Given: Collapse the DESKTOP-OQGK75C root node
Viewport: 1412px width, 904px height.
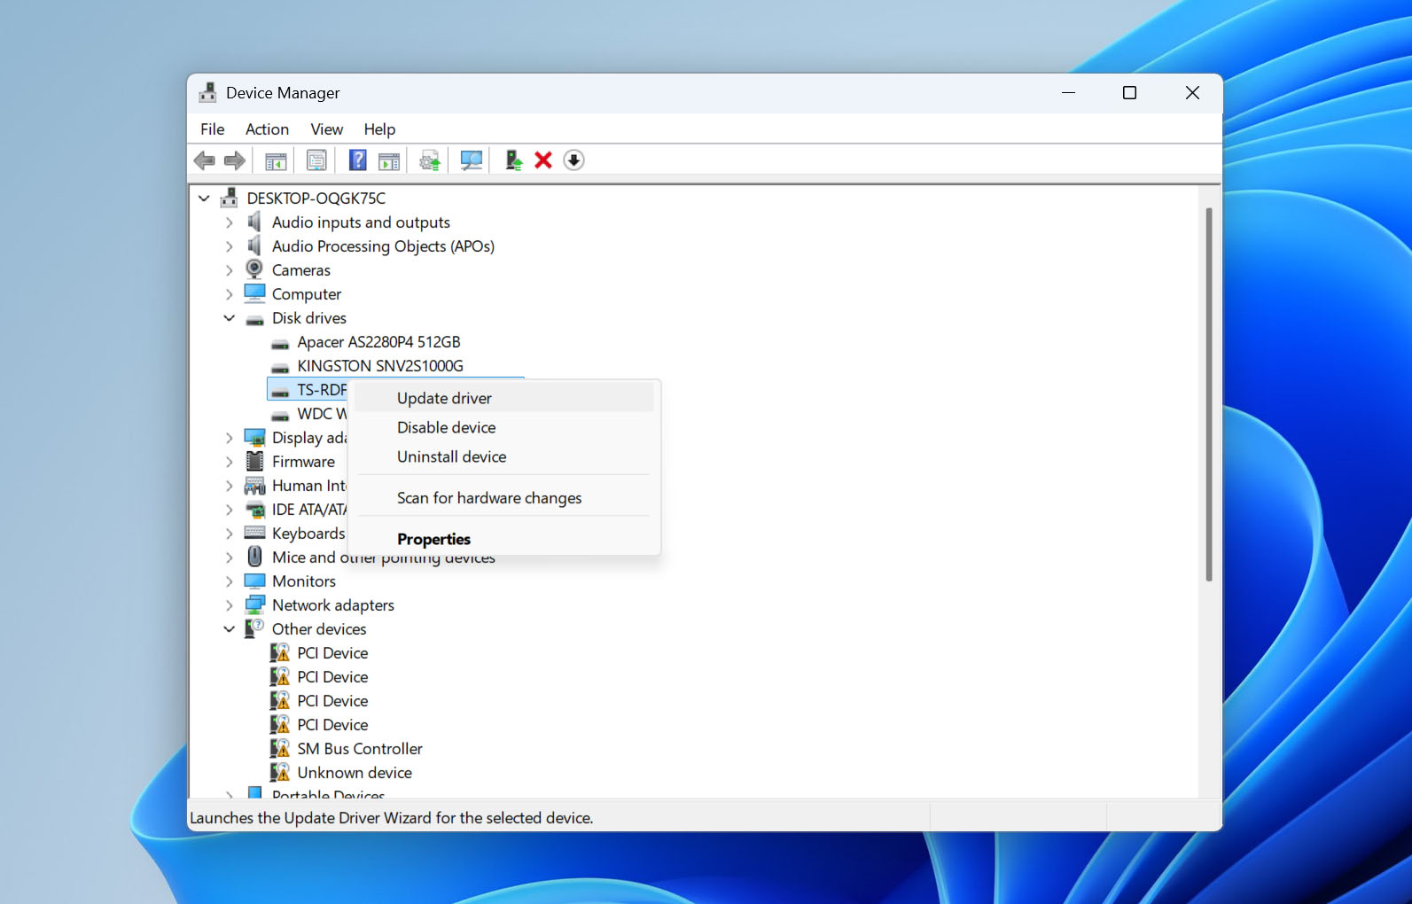Looking at the screenshot, I should coord(204,198).
